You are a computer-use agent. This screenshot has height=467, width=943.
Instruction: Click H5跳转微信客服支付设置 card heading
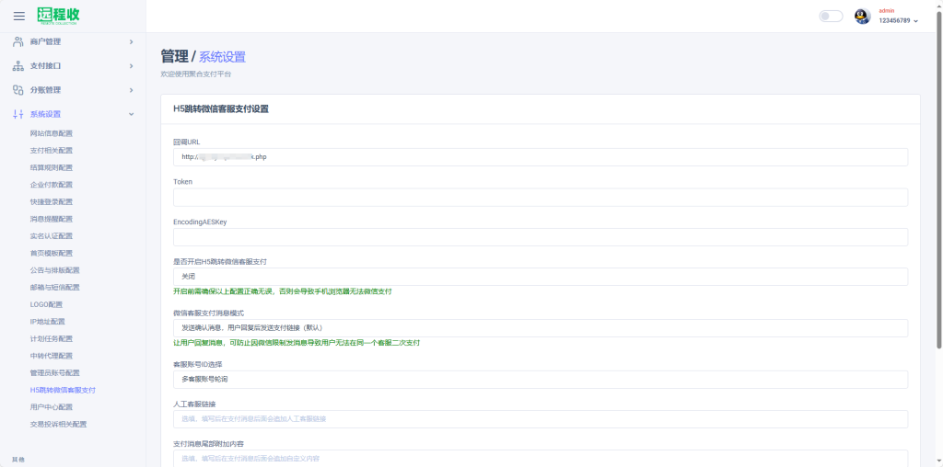(x=221, y=109)
